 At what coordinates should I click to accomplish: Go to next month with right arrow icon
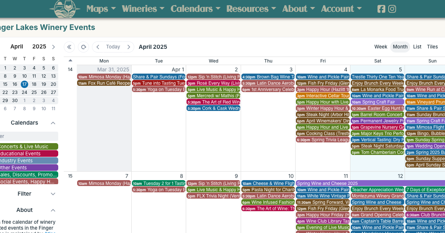129,47
